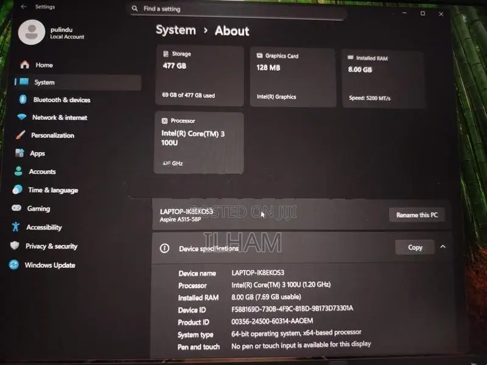Select System in the sidebar

77,82
